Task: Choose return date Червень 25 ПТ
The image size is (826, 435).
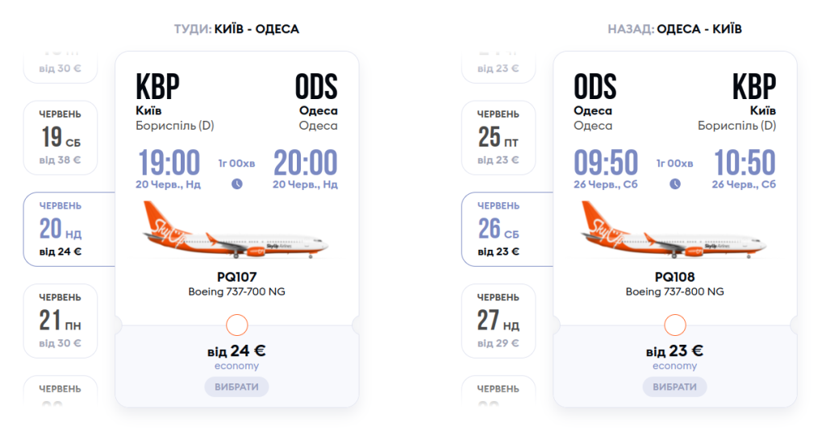Action: [x=499, y=138]
